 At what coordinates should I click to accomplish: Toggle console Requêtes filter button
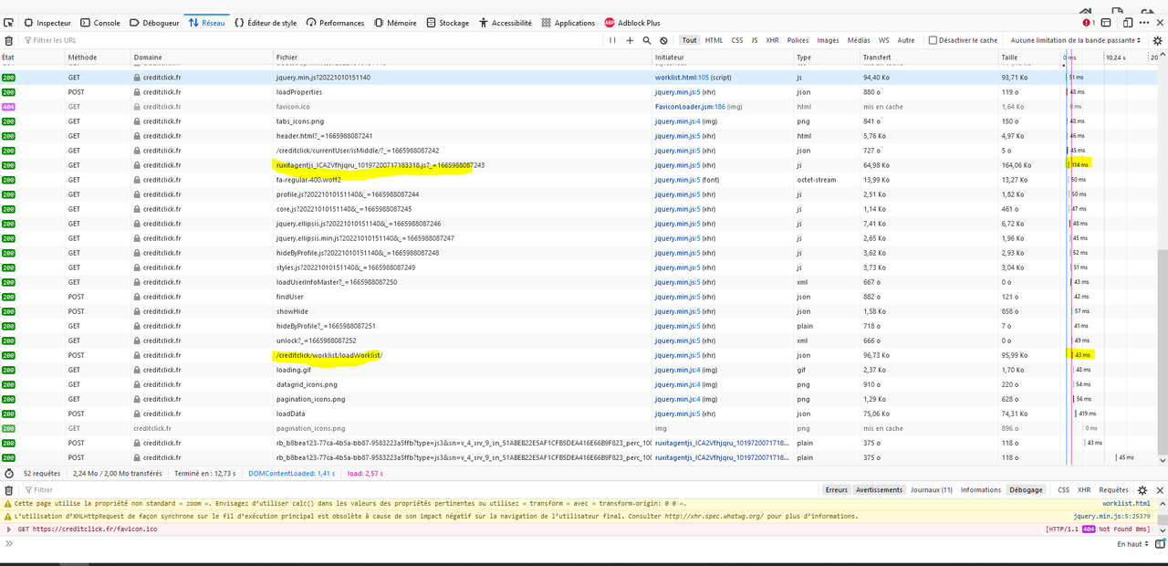point(1113,490)
